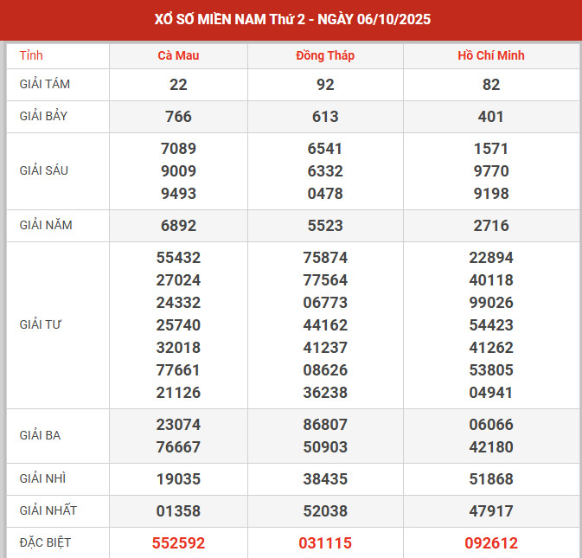Click second prize number 38435
The width and height of the screenshot is (582, 558).
(325, 479)
